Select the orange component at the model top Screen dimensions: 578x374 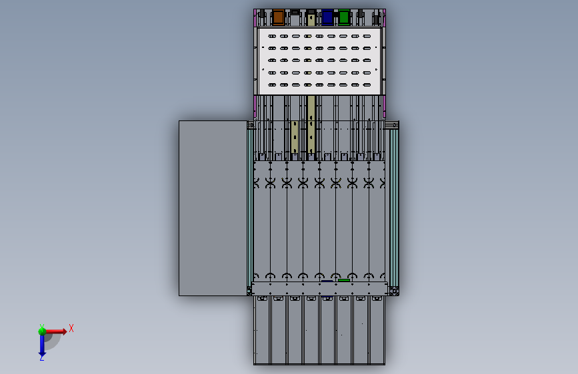[x=278, y=17]
